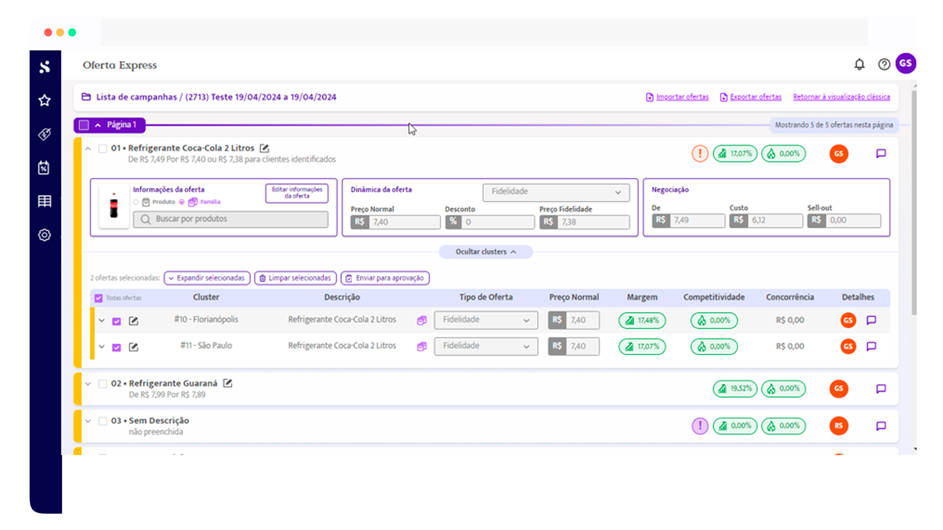Open the star favorites sidebar icon
The height and width of the screenshot is (530, 943).
point(45,100)
